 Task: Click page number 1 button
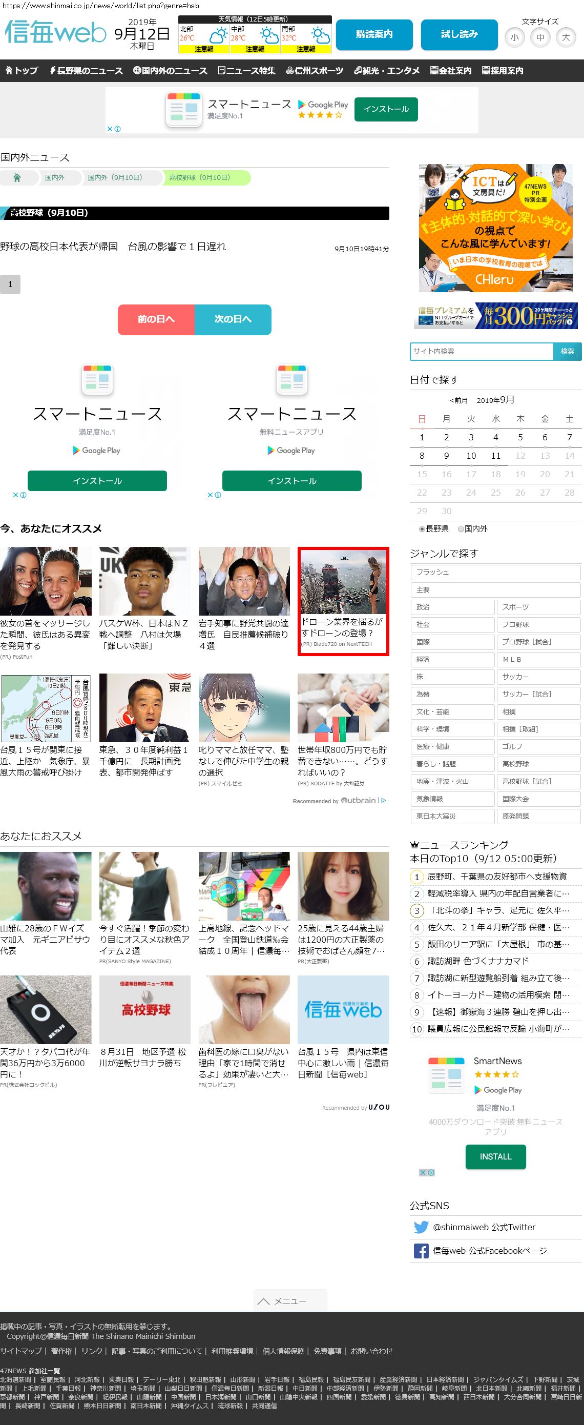pyautogui.click(x=10, y=284)
